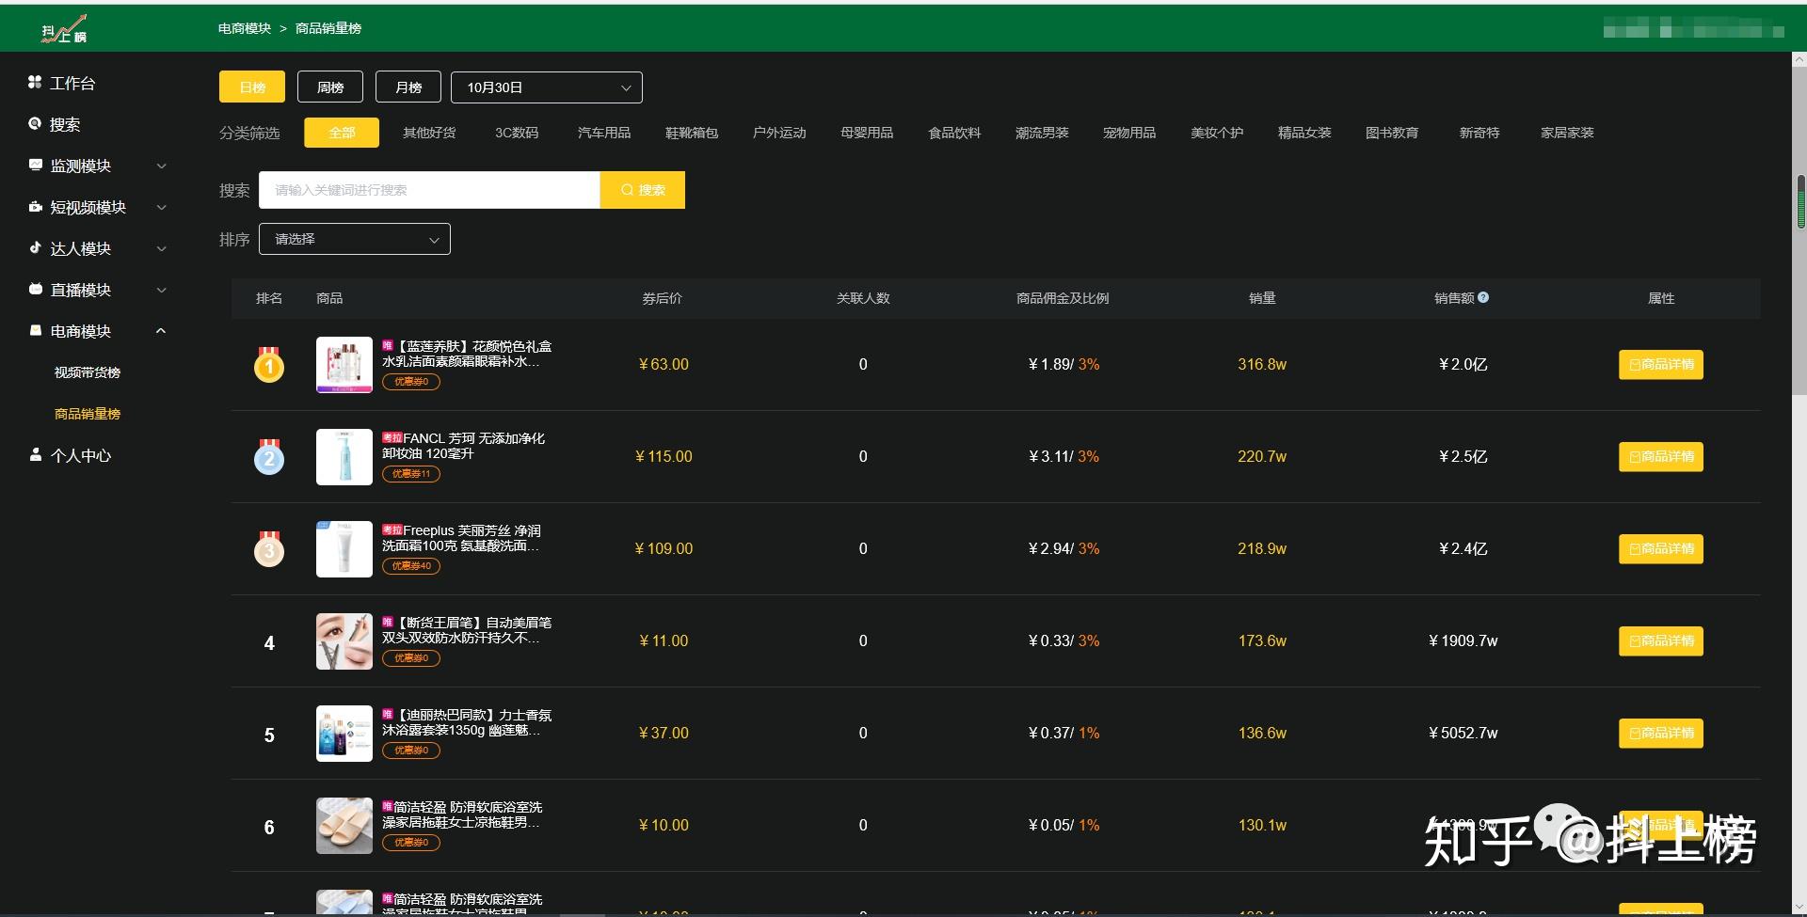Click the 券后价 column header

[663, 298]
